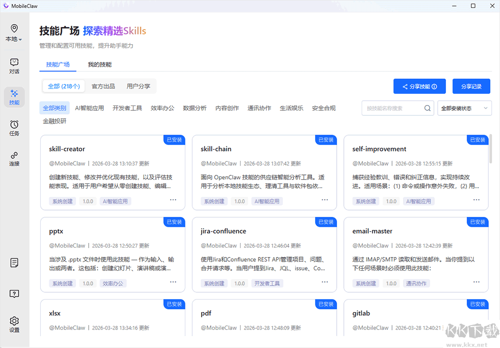The image size is (500, 348).
Task: Open the jira-confluence skill title
Action: pos(223,231)
